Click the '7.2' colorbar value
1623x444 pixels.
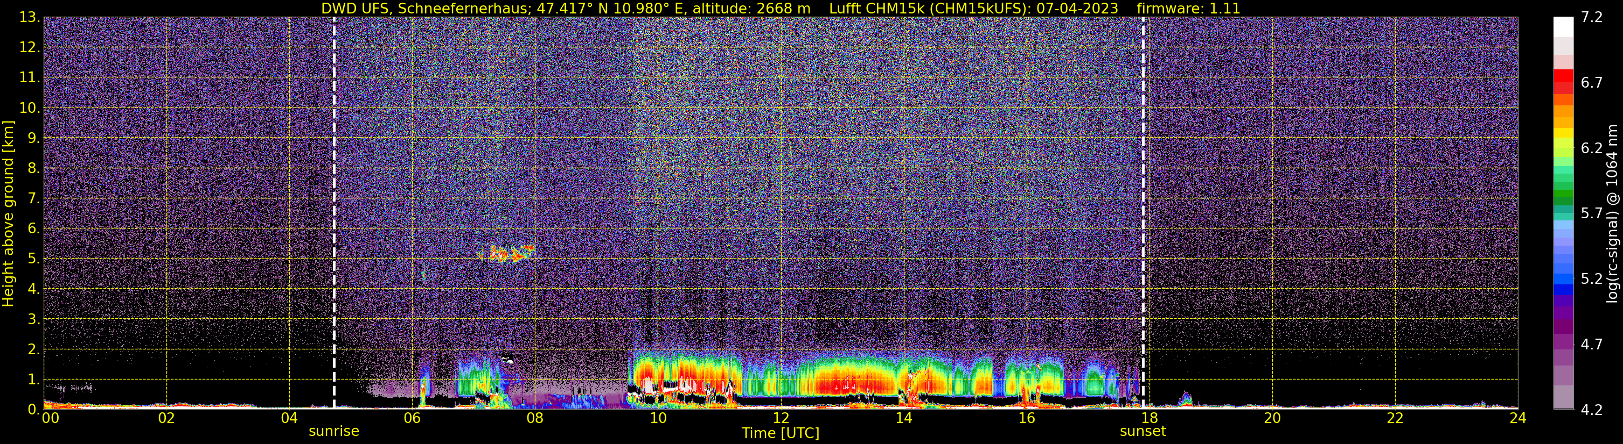[1592, 18]
